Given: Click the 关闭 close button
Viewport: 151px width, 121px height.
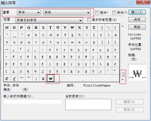Looking at the screenshot, I should [x=137, y=19].
